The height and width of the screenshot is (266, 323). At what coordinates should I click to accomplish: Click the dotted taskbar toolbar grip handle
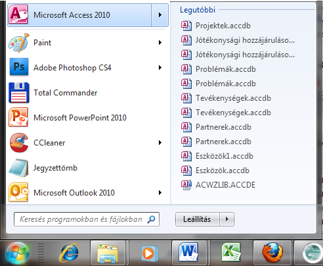coord(41,253)
